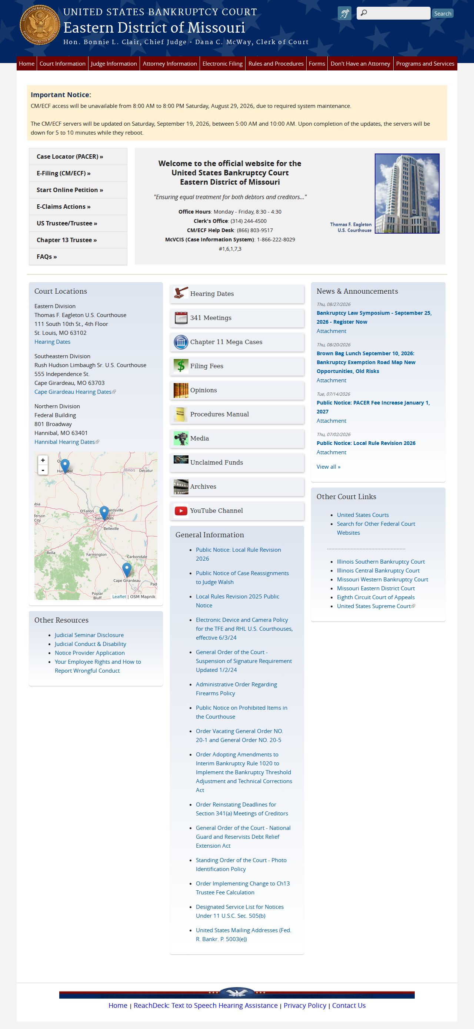Viewport: 474px width, 1029px height.
Task: Open 341 Meetings calendar icon
Action: pos(181,317)
